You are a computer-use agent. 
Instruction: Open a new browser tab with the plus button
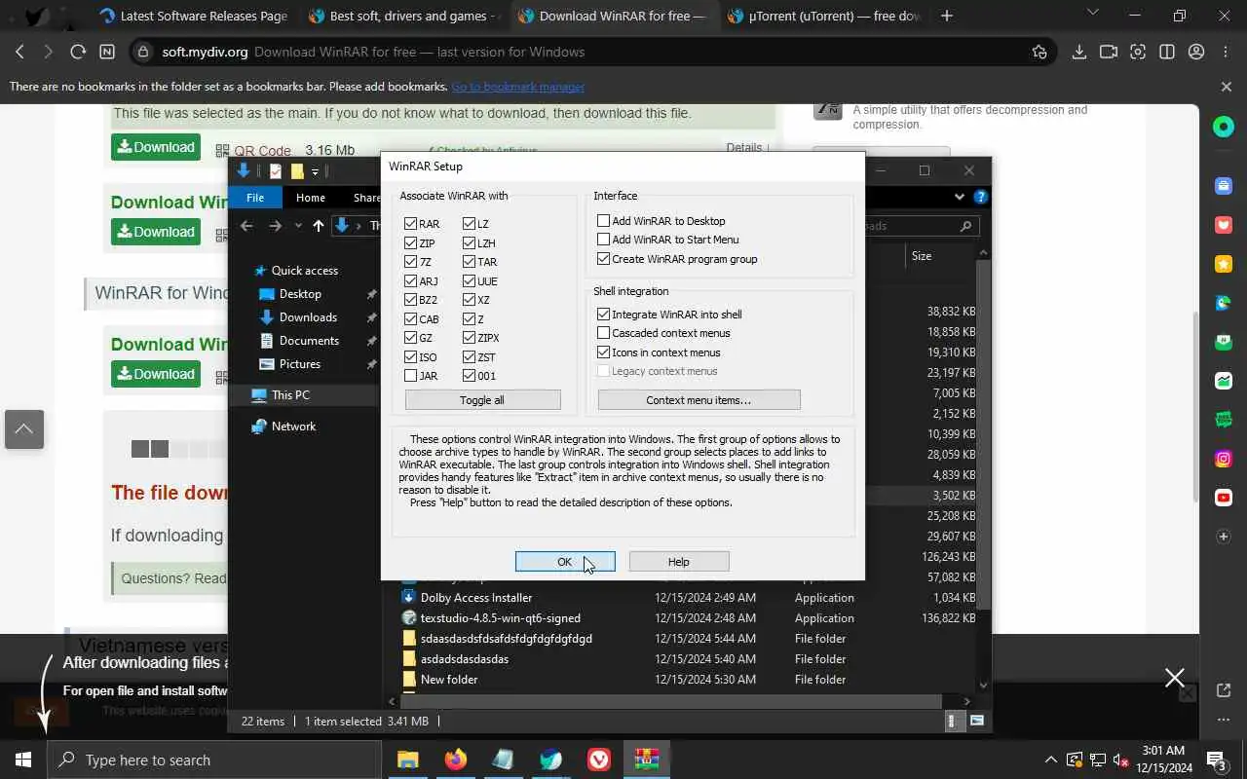coord(947,16)
